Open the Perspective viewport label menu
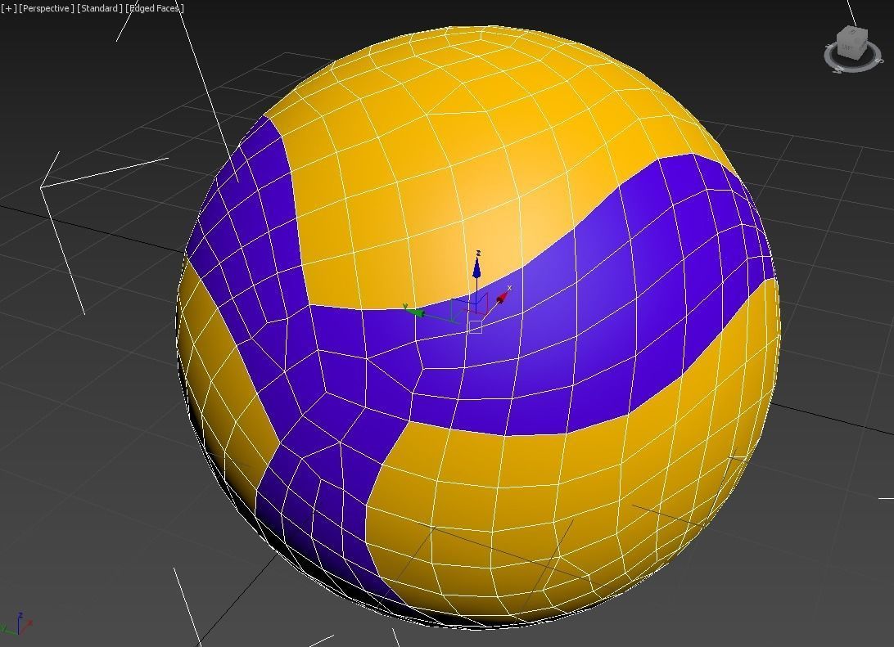Viewport: 894px width, 647px height. [x=47, y=8]
